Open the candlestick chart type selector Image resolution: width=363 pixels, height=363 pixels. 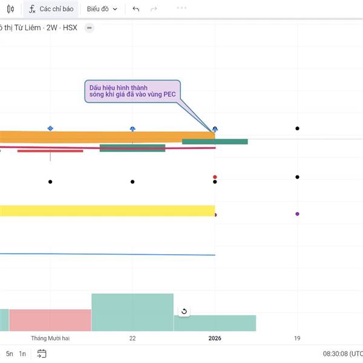10,9
